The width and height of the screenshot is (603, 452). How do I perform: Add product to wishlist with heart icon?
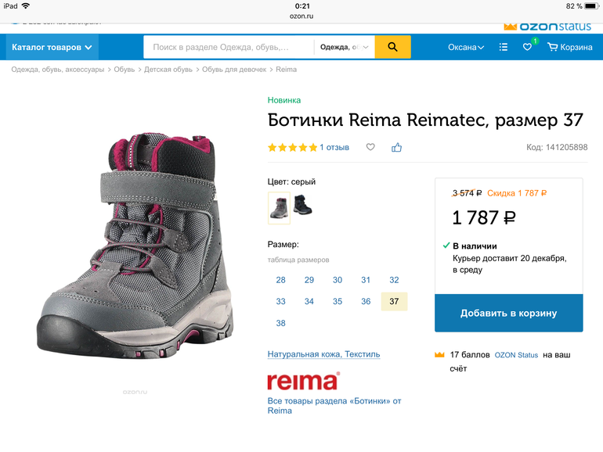[x=370, y=147]
